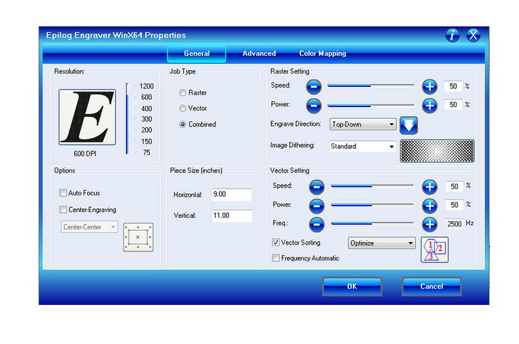Open Vector Sorting Optimize dropdown
Image resolution: width=519 pixels, height=344 pixels.
(x=381, y=243)
